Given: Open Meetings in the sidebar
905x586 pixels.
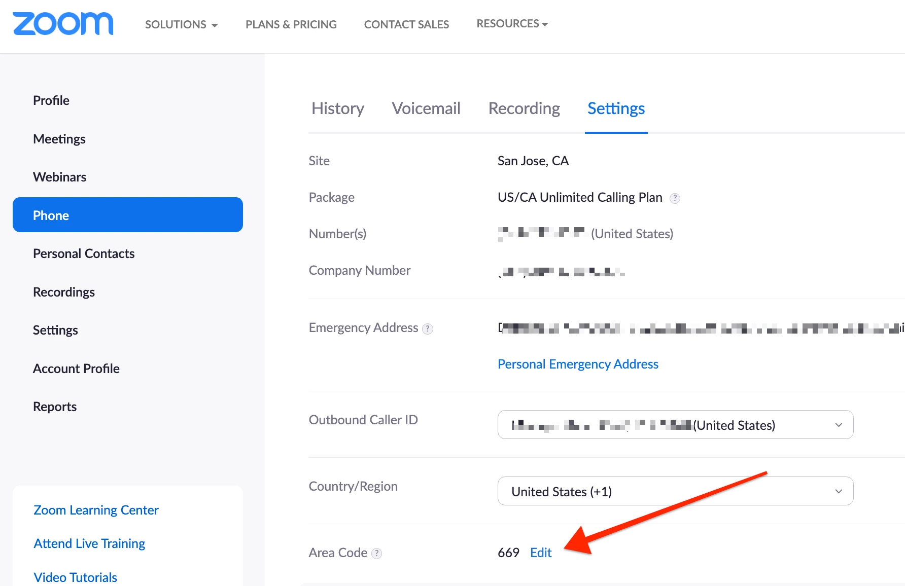Looking at the screenshot, I should (x=59, y=139).
